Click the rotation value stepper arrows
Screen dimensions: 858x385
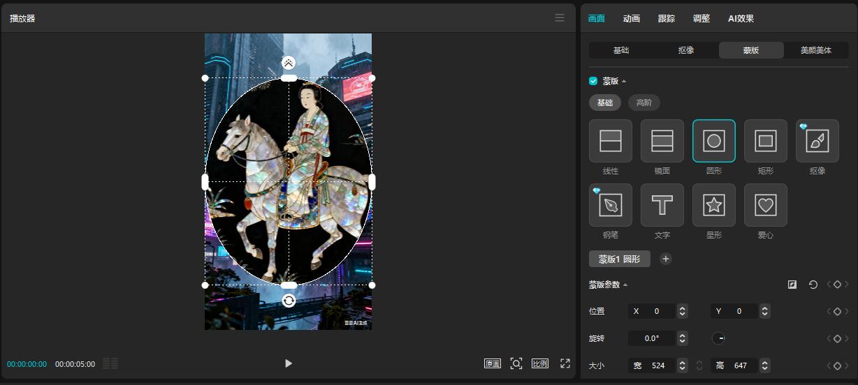pyautogui.click(x=683, y=338)
